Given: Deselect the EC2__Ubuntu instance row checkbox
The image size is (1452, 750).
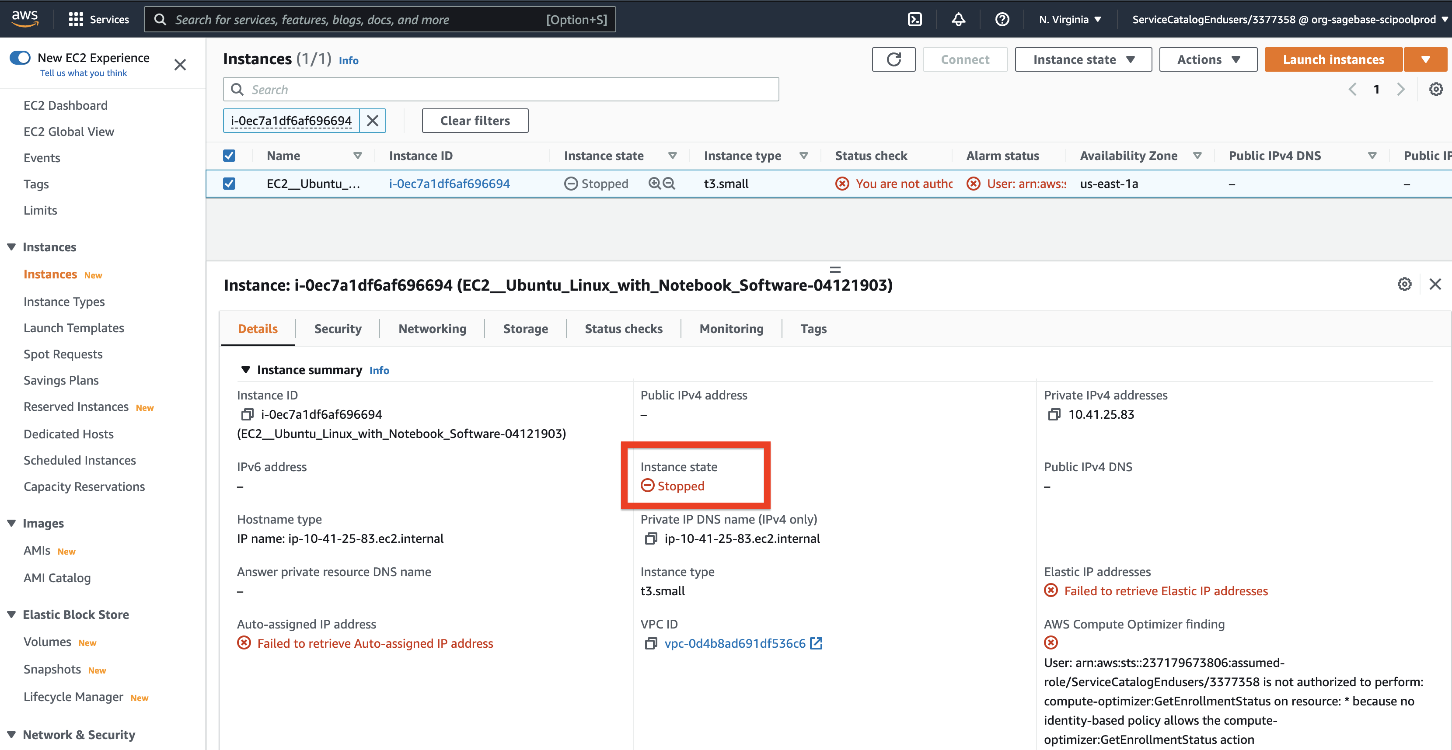Looking at the screenshot, I should [x=229, y=184].
